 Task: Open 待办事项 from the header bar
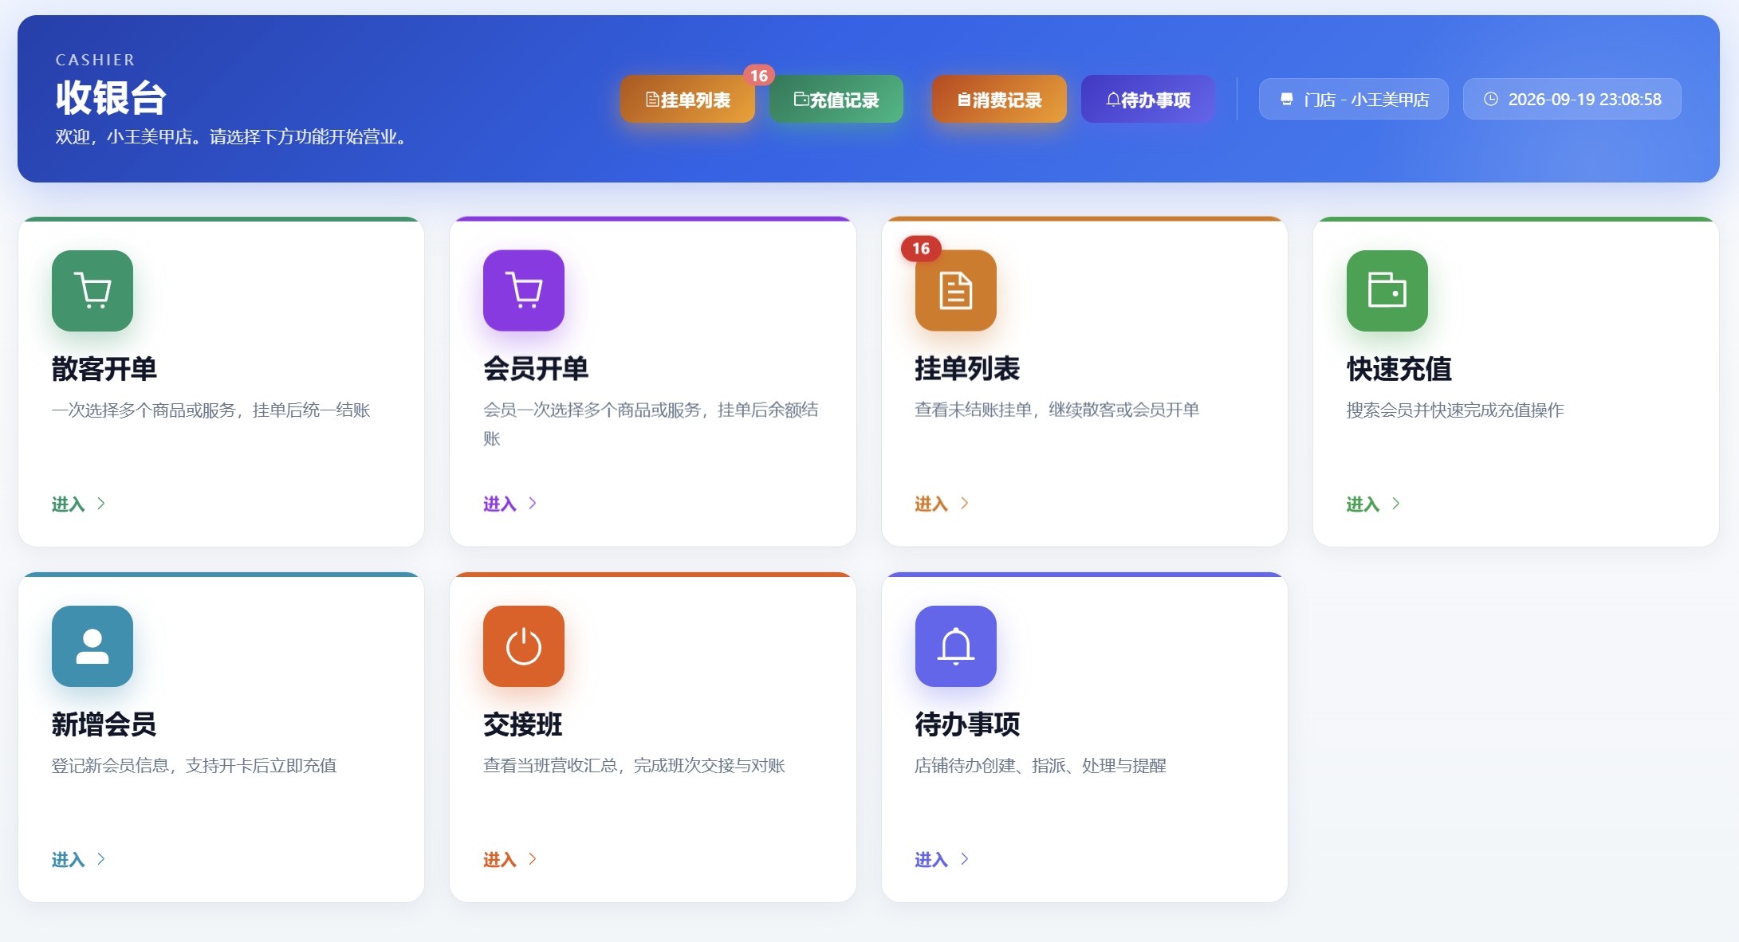1148,100
